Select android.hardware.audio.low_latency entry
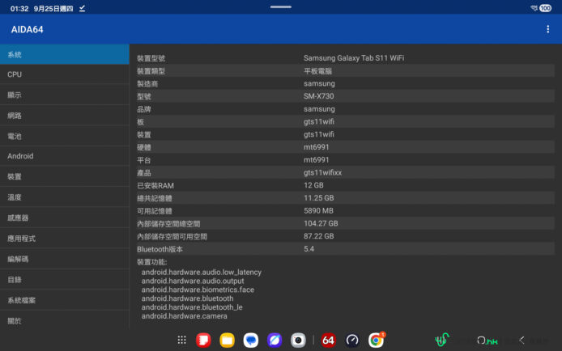Viewport: 562px width, 351px height. coord(201,273)
